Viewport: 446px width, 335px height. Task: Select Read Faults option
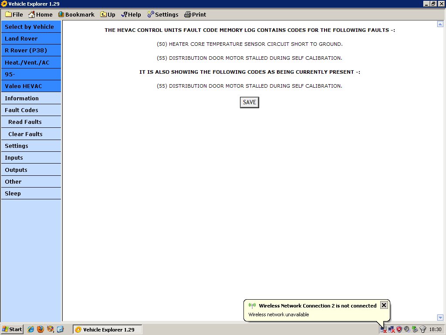click(31, 122)
